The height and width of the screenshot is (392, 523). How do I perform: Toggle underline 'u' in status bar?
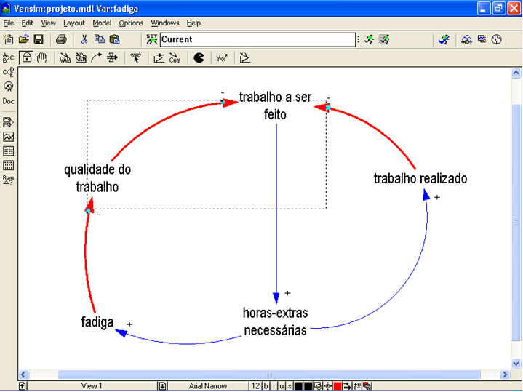[282, 385]
